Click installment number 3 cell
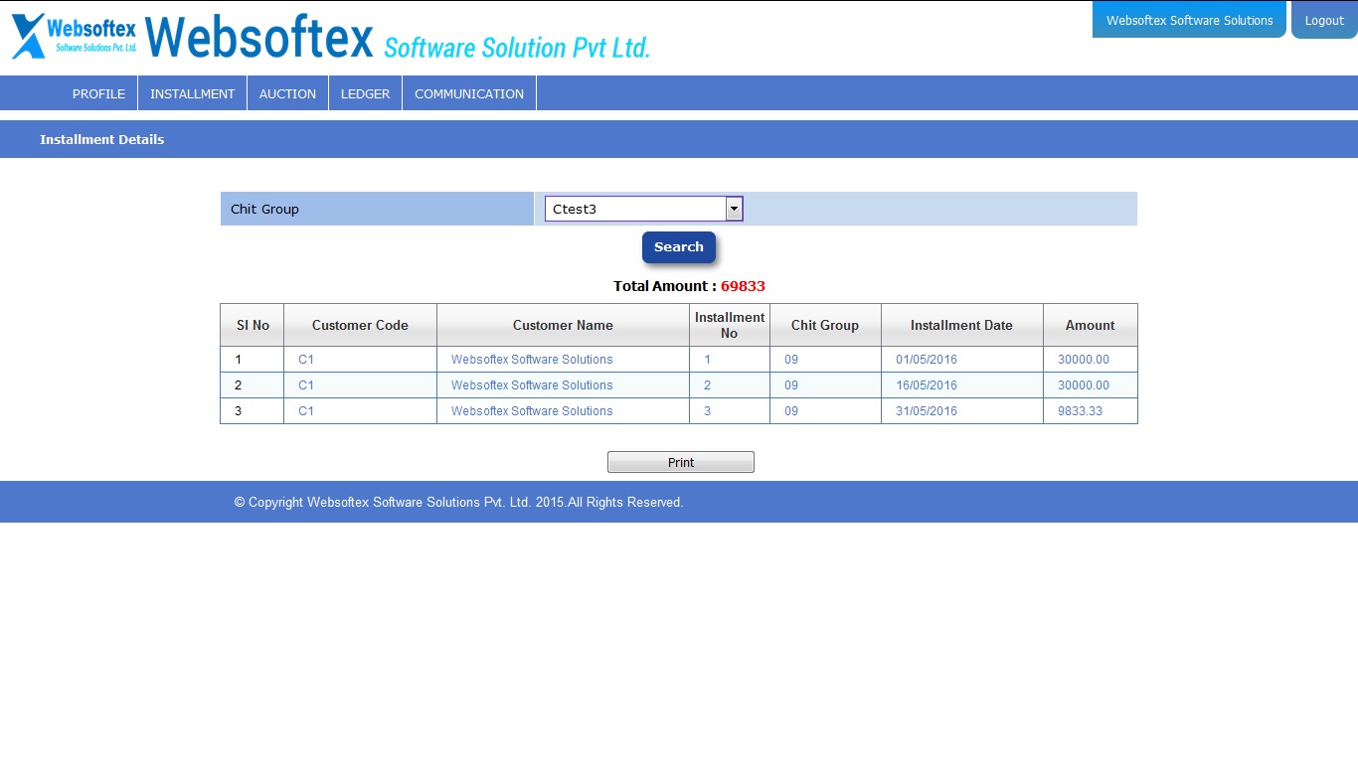Viewport: 1358px width, 763px height. pos(730,411)
